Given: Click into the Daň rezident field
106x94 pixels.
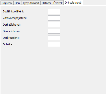Looking at the screenshot, I should coord(54,38).
